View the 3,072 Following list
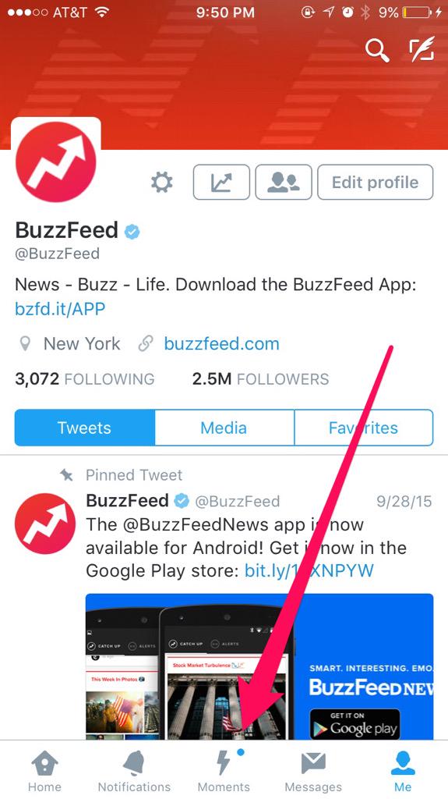This screenshot has height=799, width=448. tap(84, 379)
